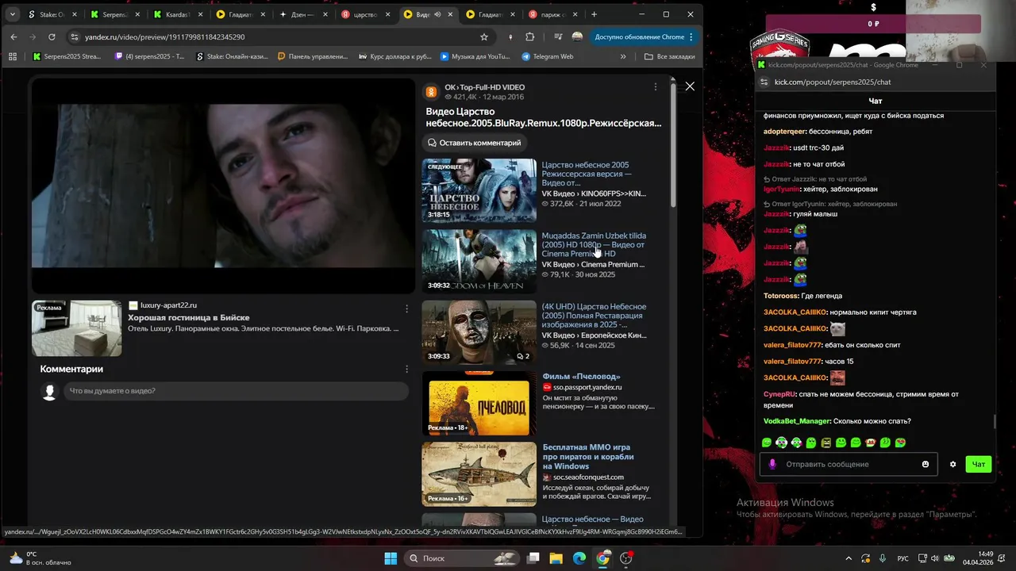Screen dimensions: 1016x571
Task: Reload the Yandex video page
Action: tap(52, 36)
